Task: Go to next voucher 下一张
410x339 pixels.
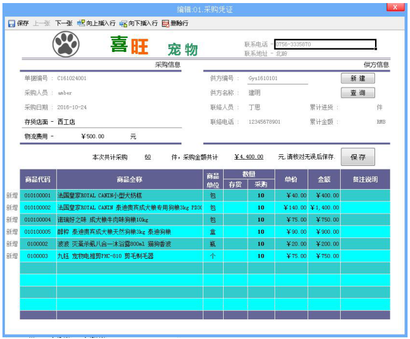Action: tap(64, 23)
